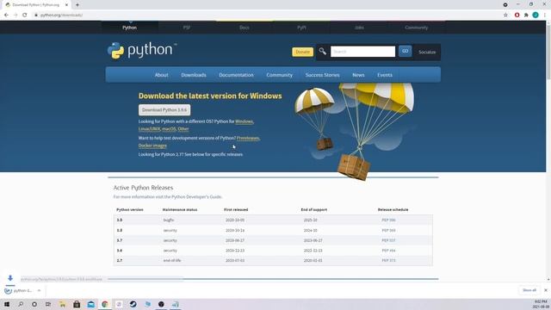The height and width of the screenshot is (310, 551).
Task: Open the Mail app from the taskbar
Action: 90,304
